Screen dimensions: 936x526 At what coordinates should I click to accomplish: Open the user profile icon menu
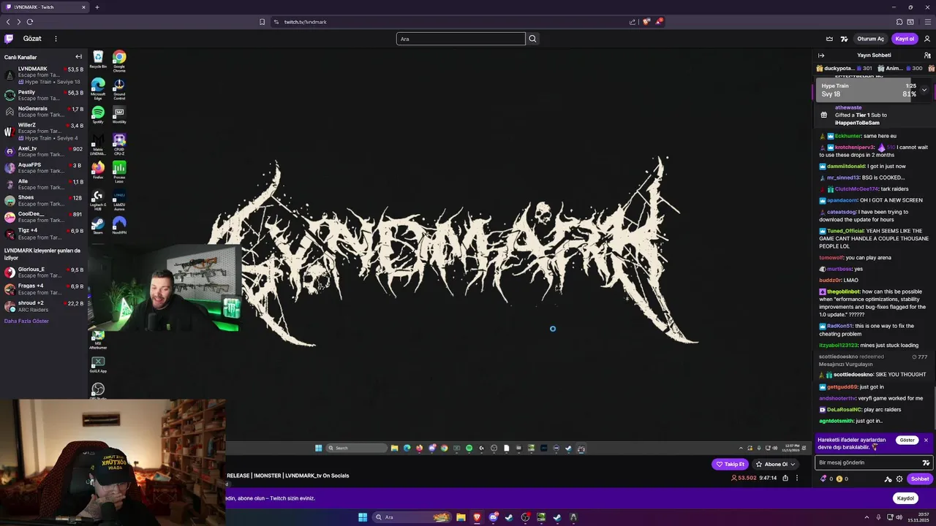coord(927,39)
